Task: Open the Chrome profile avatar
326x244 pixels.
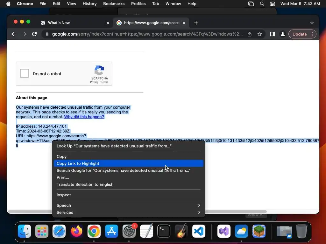Action: [x=283, y=34]
